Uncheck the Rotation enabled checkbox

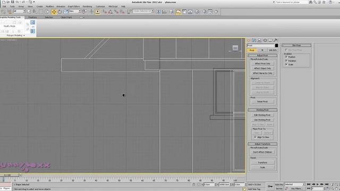coord(286,60)
